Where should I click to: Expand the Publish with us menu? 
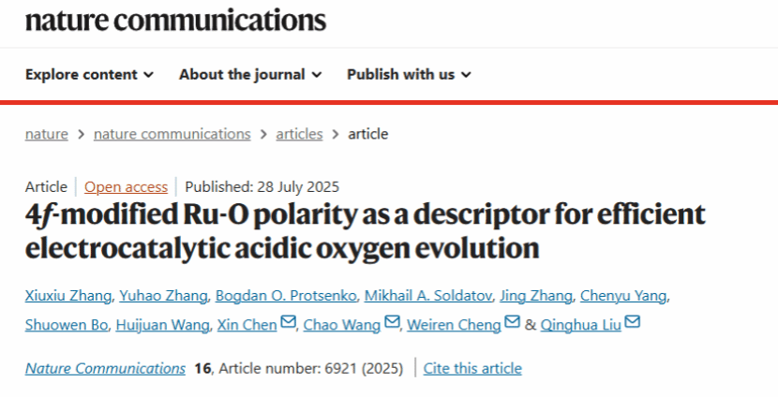point(410,74)
